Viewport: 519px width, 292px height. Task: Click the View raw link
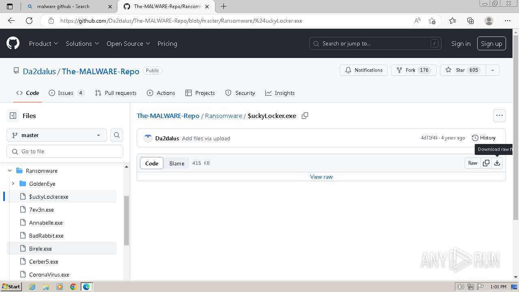coord(321,177)
